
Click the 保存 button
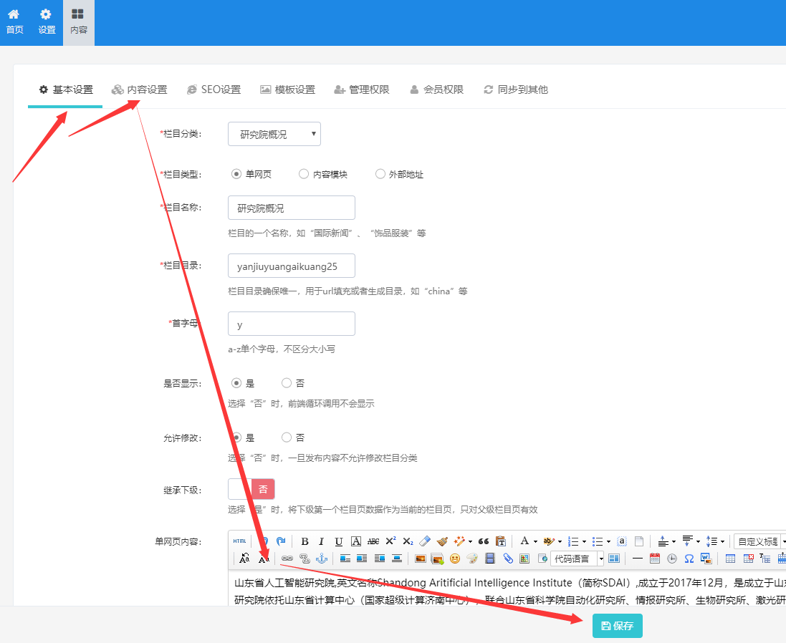click(x=618, y=626)
